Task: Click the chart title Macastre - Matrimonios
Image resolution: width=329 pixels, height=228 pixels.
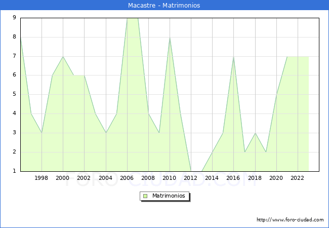Action: point(164,5)
